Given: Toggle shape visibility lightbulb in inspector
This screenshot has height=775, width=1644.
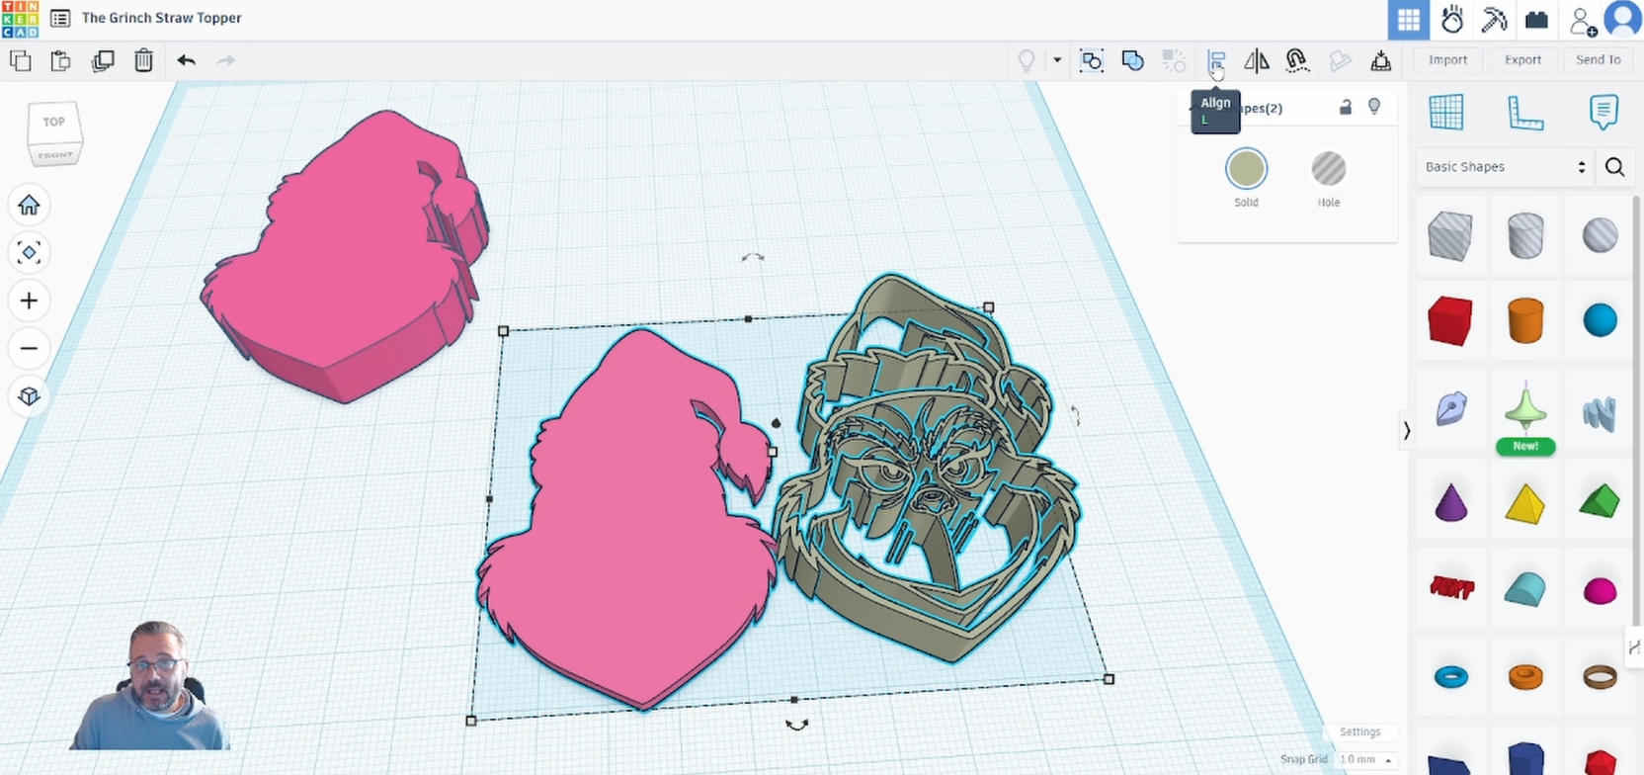Looking at the screenshot, I should tap(1374, 107).
